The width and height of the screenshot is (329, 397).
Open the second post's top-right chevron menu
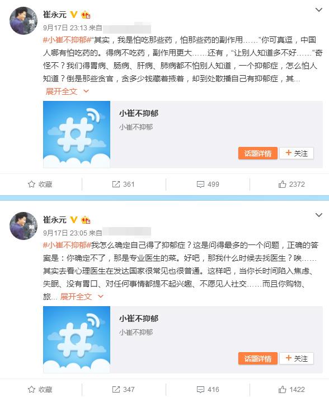[318, 215]
